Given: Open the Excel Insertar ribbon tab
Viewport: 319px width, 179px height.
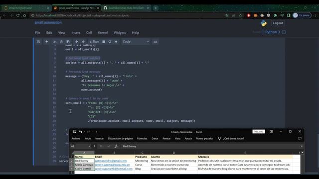Looking at the screenshot, I should click(x=99, y=138).
